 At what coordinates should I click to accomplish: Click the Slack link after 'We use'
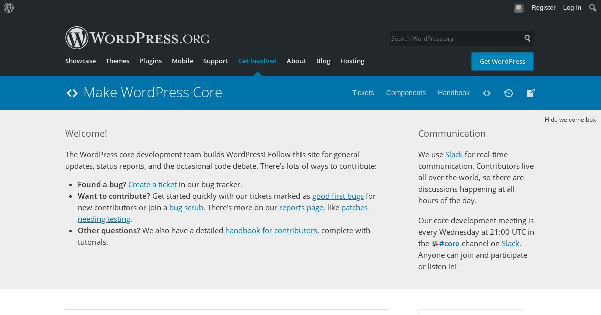454,154
